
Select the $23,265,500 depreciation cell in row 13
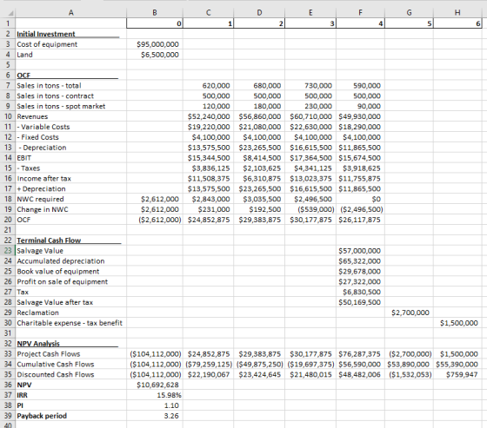[x=260, y=148]
